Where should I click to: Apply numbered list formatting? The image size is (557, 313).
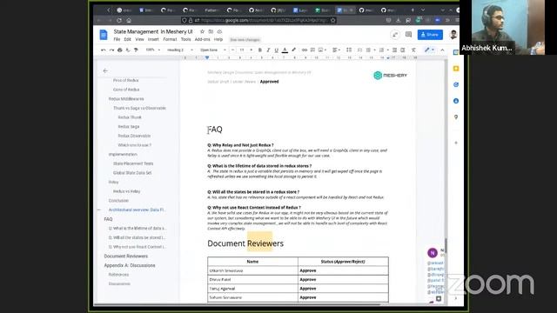(x=381, y=50)
